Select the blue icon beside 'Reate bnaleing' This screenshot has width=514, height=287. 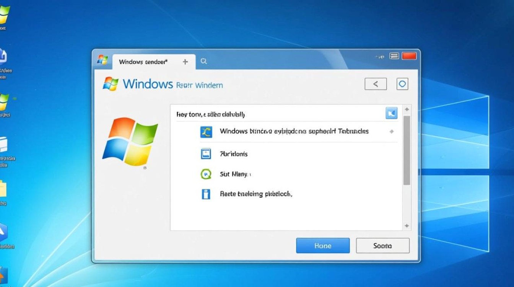coord(206,194)
